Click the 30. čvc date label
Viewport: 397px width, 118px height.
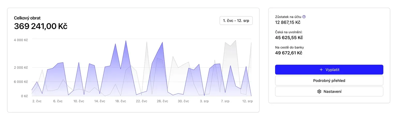point(184,101)
